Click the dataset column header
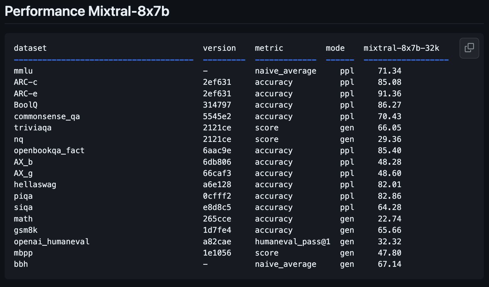This screenshot has height=287, width=489. 30,48
